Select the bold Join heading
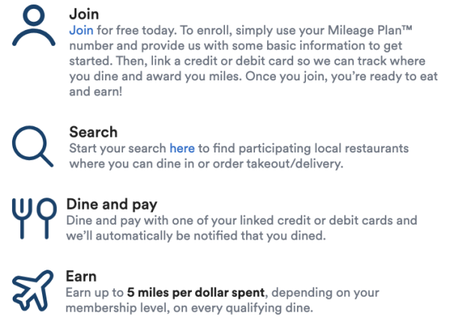Viewport: 450px width, 326px height. click(83, 14)
